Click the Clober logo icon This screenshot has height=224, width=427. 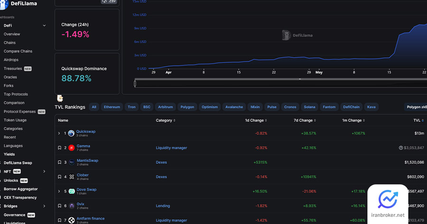click(71, 177)
